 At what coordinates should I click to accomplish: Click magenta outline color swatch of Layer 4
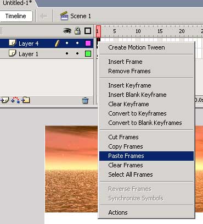[x=88, y=43]
